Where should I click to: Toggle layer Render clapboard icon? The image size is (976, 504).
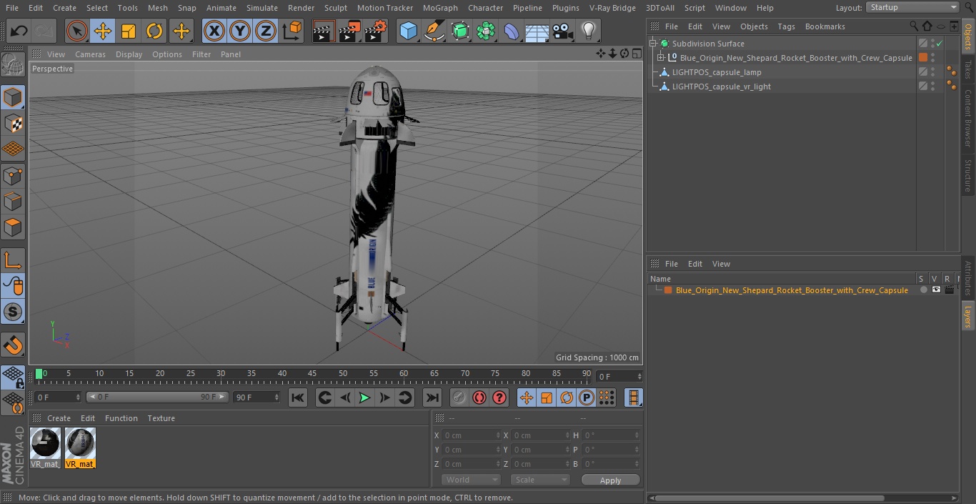(949, 290)
